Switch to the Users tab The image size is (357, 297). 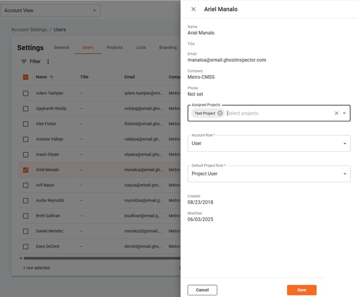(x=88, y=47)
